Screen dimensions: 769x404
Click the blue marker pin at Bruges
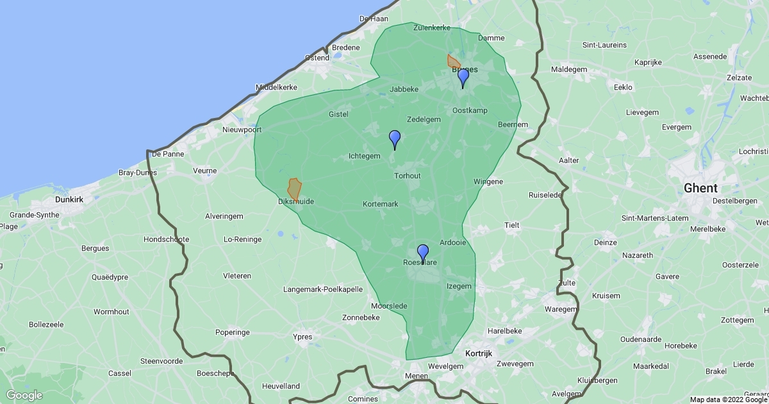pyautogui.click(x=463, y=78)
